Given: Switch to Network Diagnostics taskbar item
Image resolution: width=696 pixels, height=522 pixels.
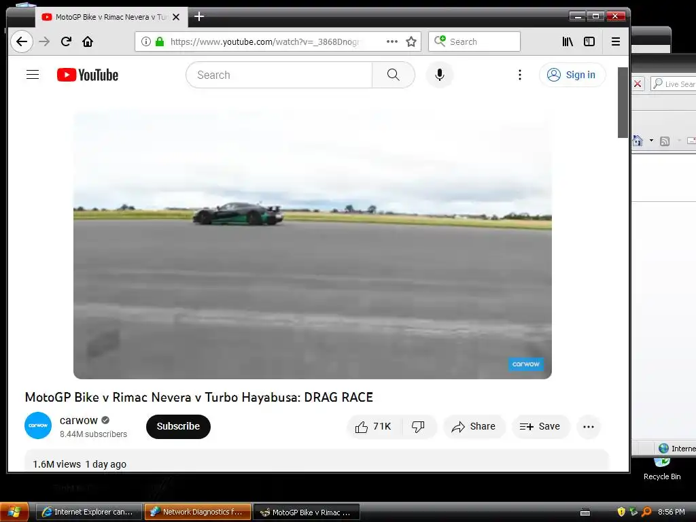Looking at the screenshot, I should 198,512.
